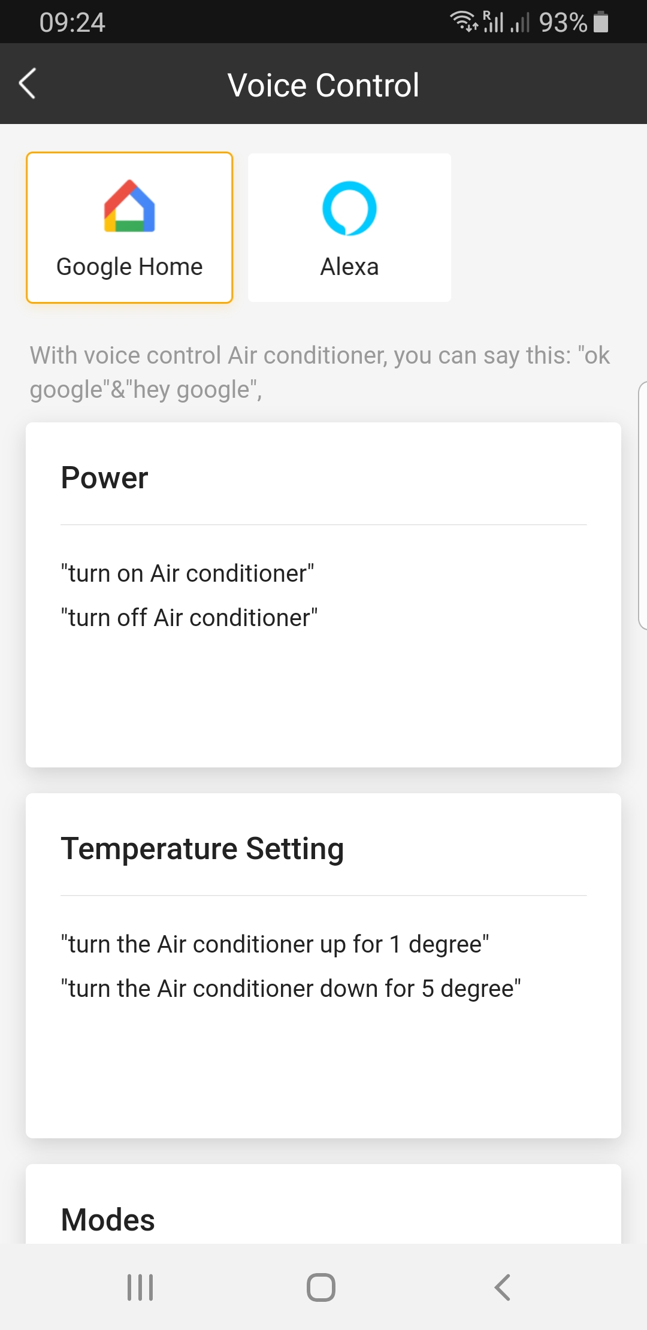Open Android recent apps button
Screen dimensions: 647x1330
[140, 1287]
